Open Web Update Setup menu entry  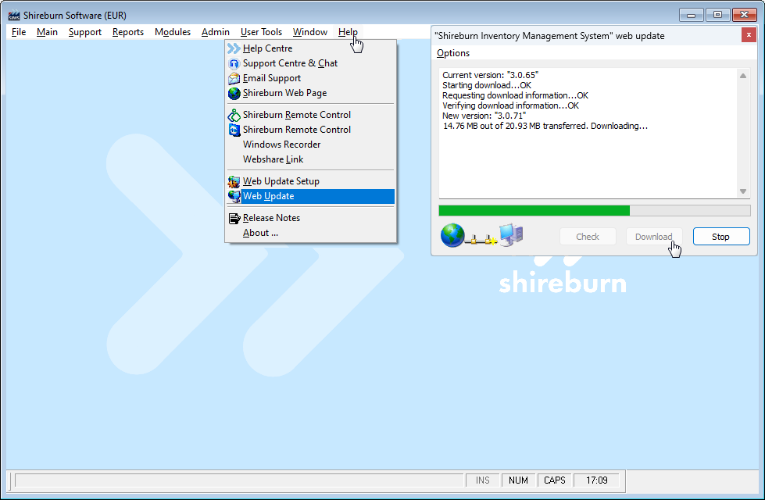click(x=311, y=181)
